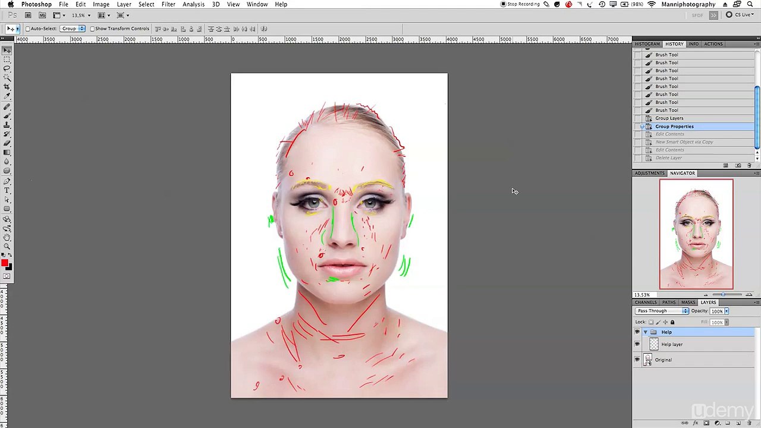Select the Pen tool
Screen dimensions: 761x428
[x=7, y=181]
